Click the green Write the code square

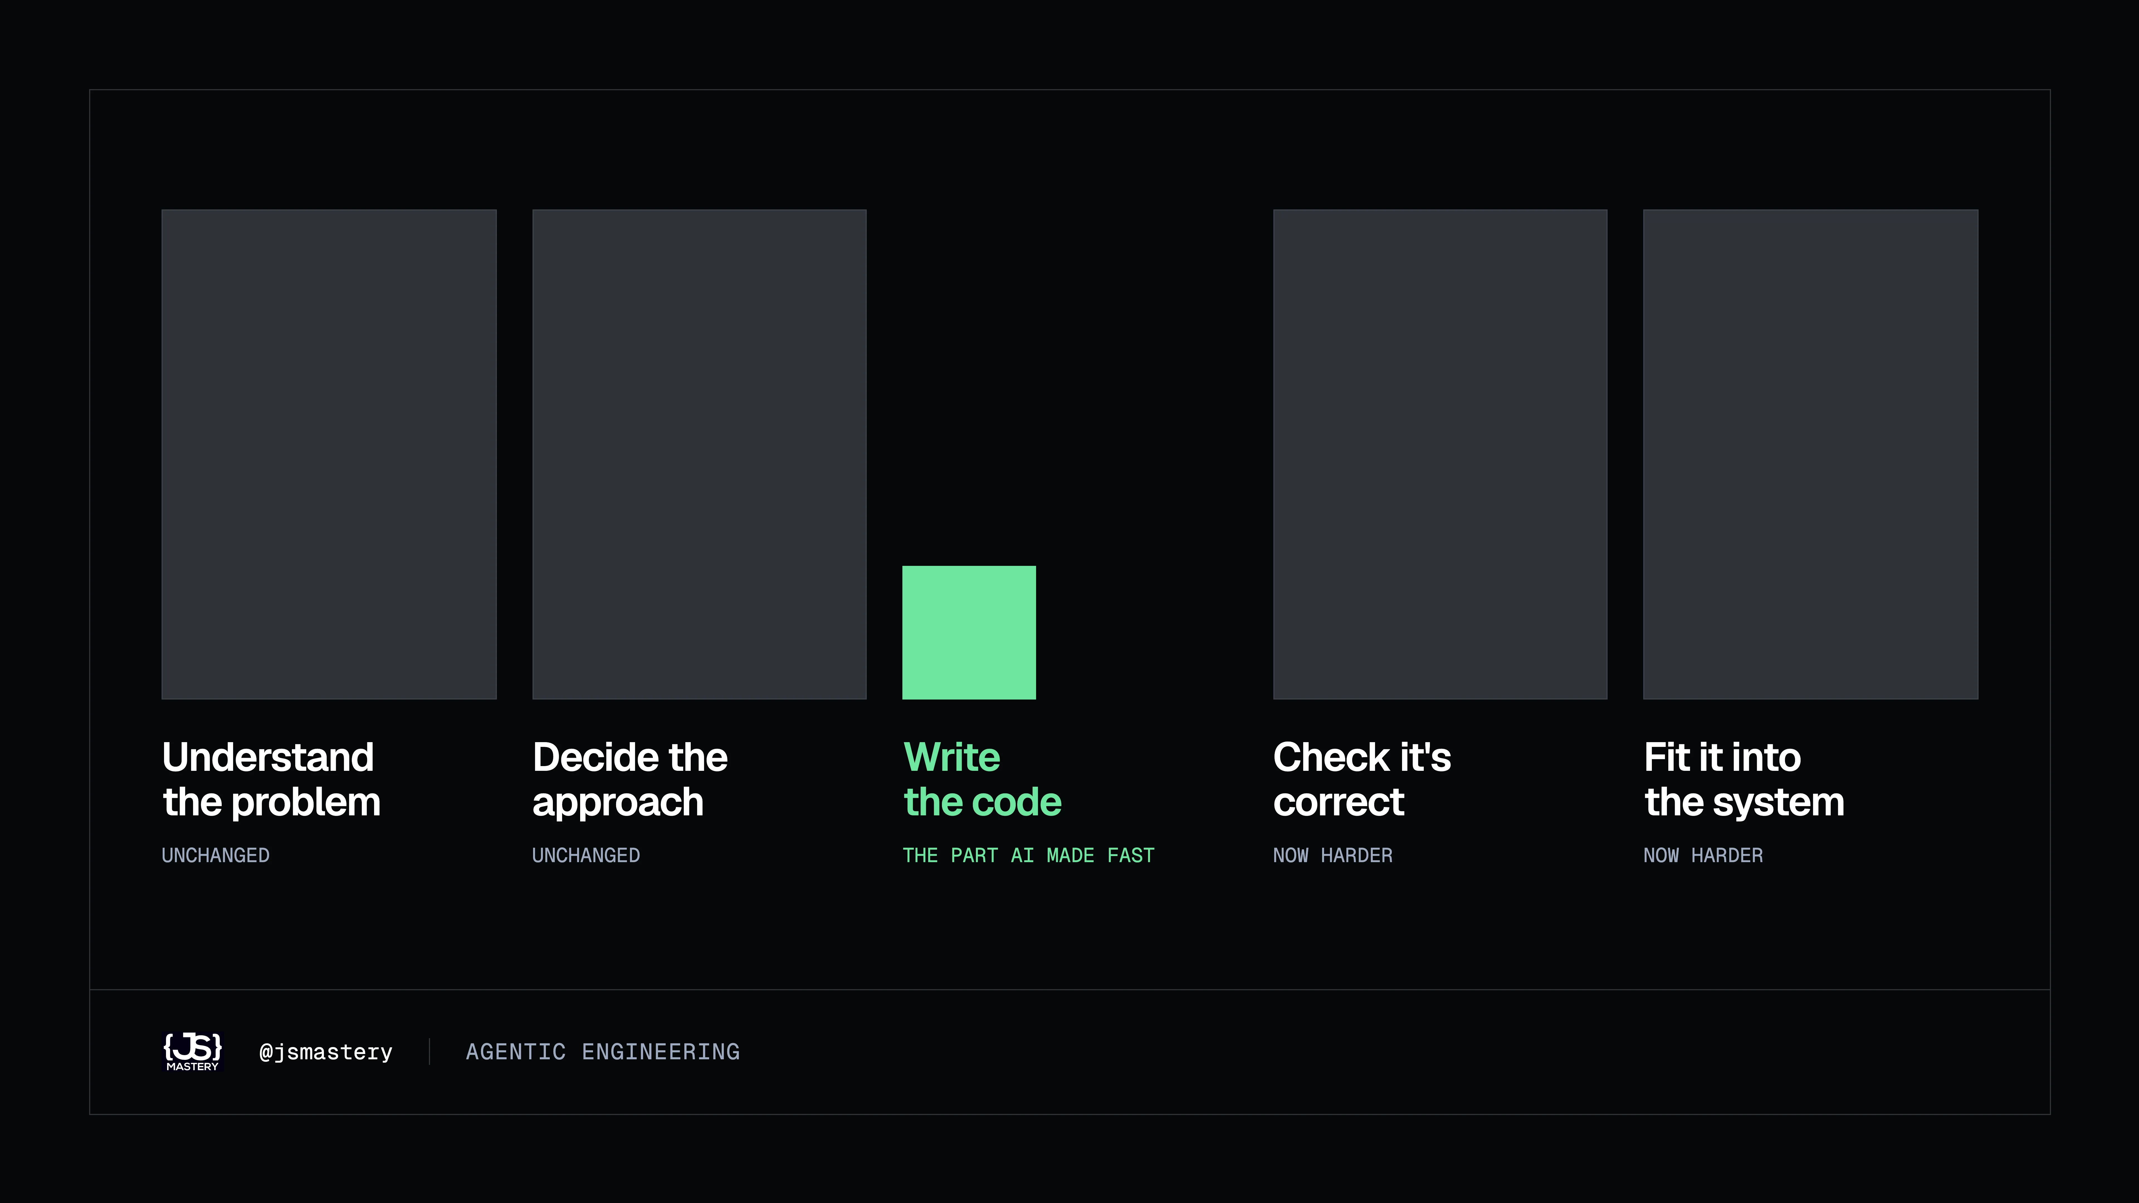coord(969,633)
